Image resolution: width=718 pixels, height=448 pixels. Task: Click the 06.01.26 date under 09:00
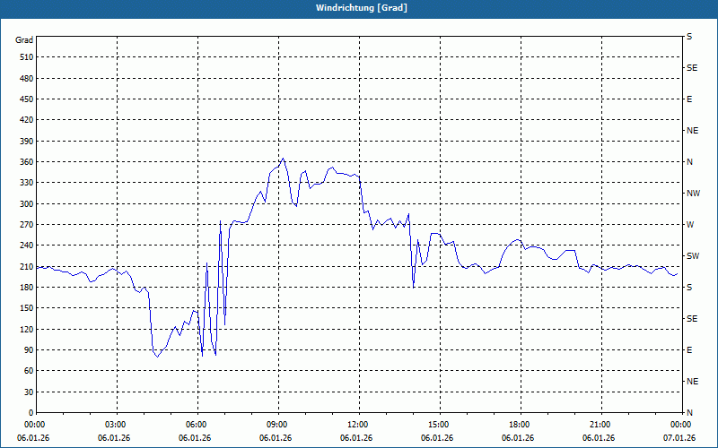276,438
